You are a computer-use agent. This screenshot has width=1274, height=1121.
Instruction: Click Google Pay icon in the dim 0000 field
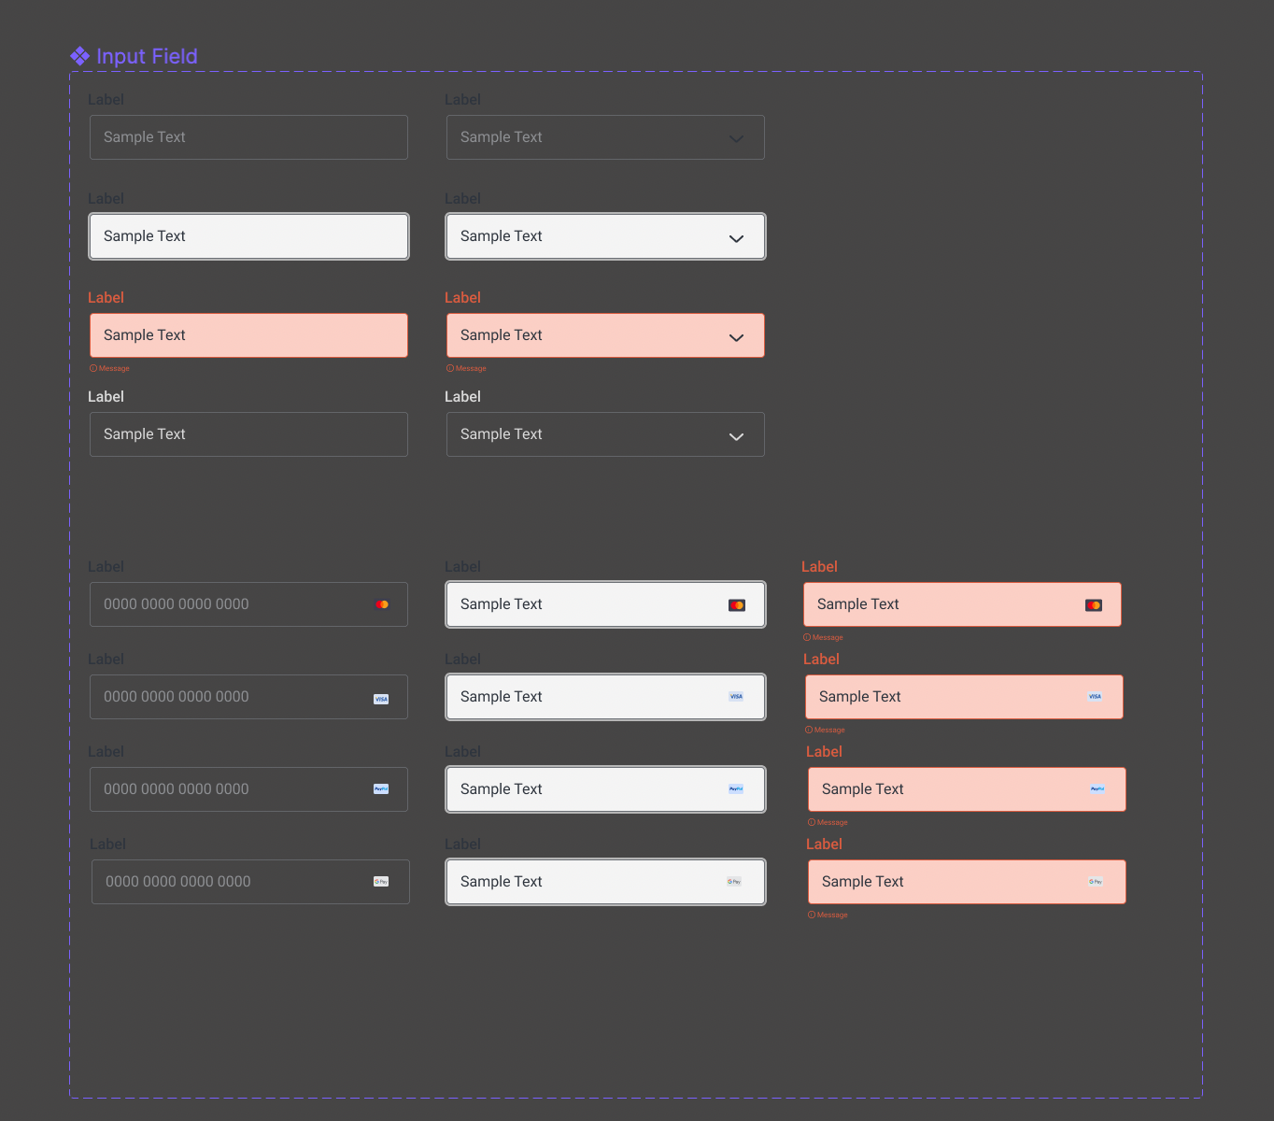[381, 881]
